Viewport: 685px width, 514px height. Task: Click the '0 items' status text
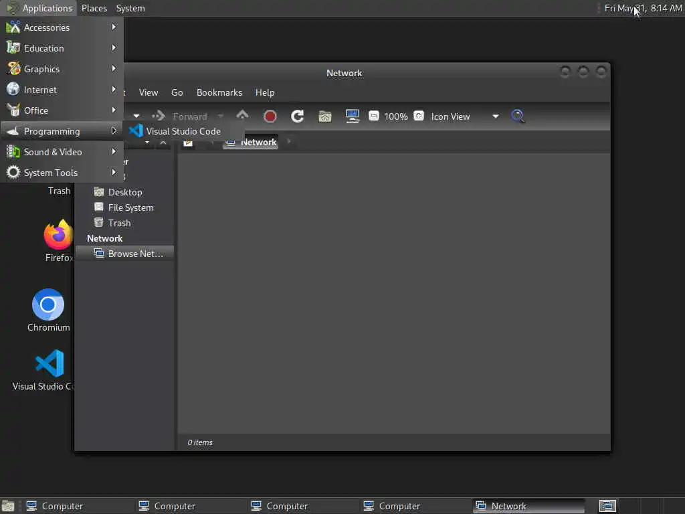[x=200, y=442]
